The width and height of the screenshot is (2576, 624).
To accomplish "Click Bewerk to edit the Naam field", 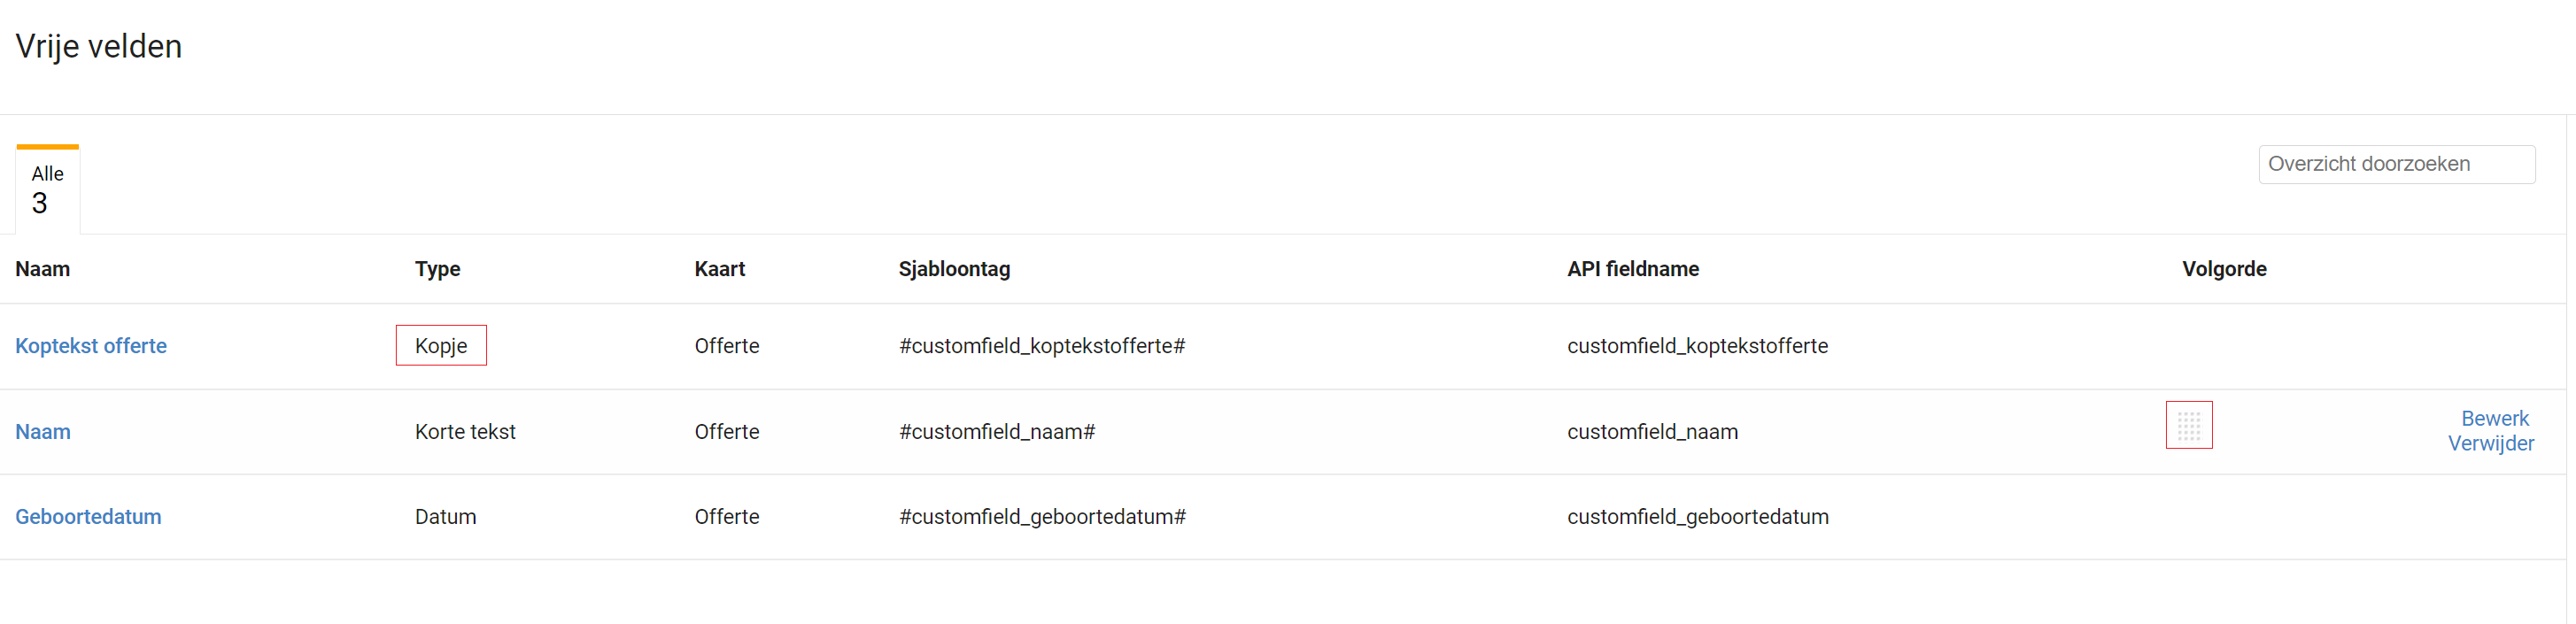I will [x=2494, y=419].
